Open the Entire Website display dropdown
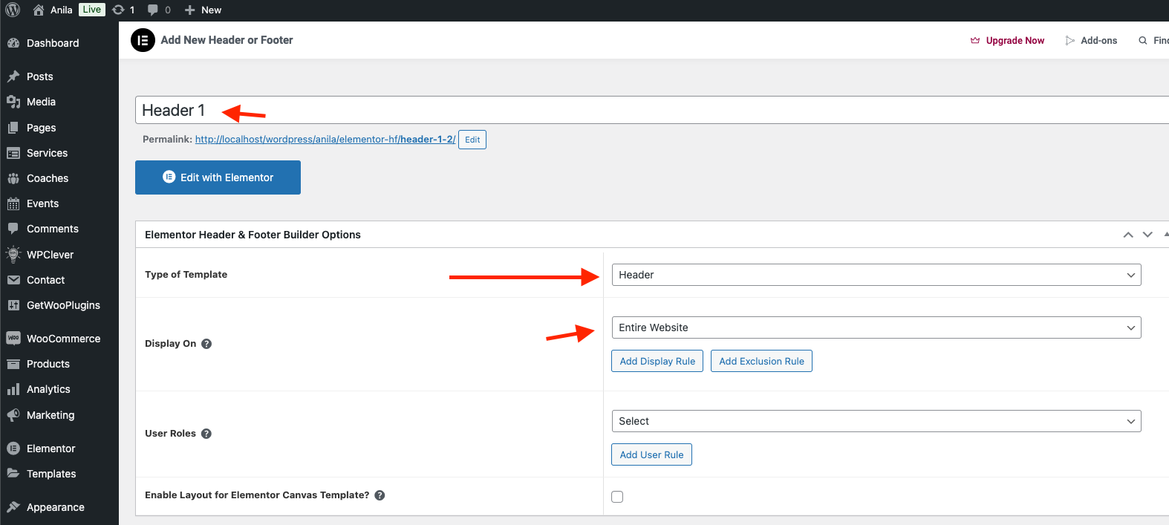Viewport: 1169px width, 525px height. point(876,327)
